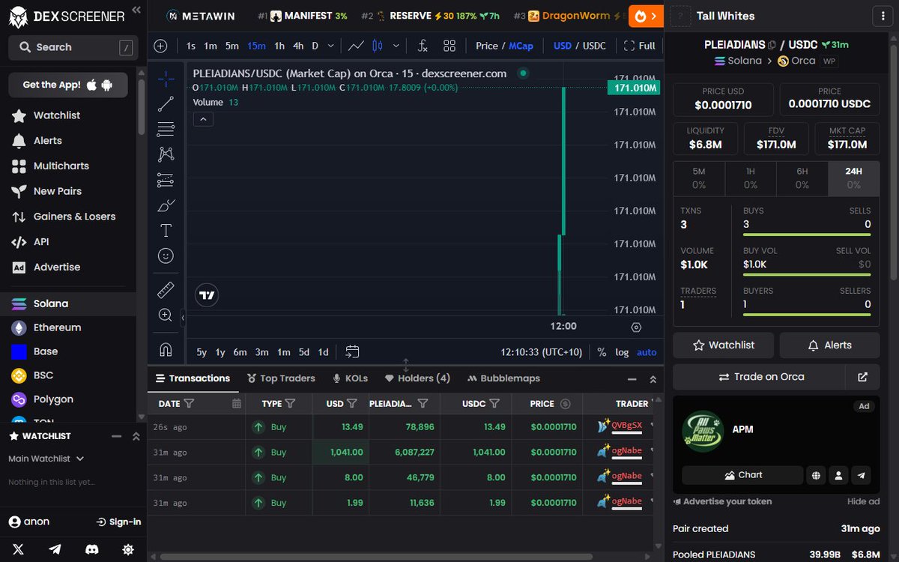899x562 pixels.
Task: Select the patterns drawing tool
Action: pos(166,154)
